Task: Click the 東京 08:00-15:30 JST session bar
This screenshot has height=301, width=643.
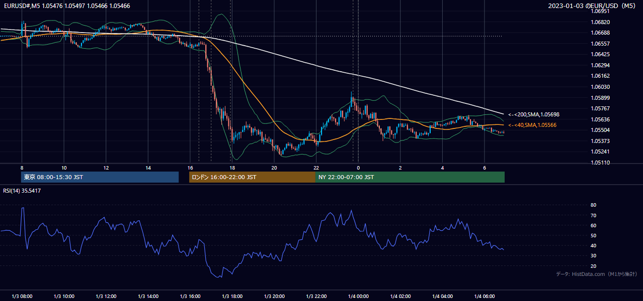Action: click(x=100, y=177)
